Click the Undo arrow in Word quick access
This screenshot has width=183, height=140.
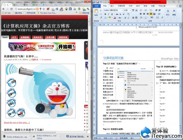point(101,2)
